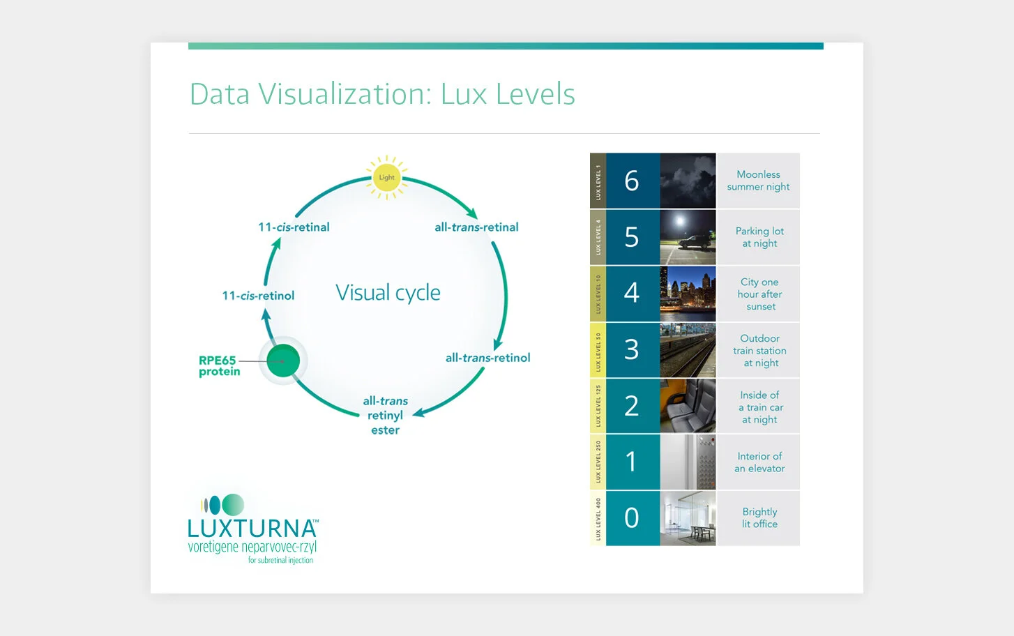
Task: Click the 'Visual cycle' center text
Action: (388, 293)
